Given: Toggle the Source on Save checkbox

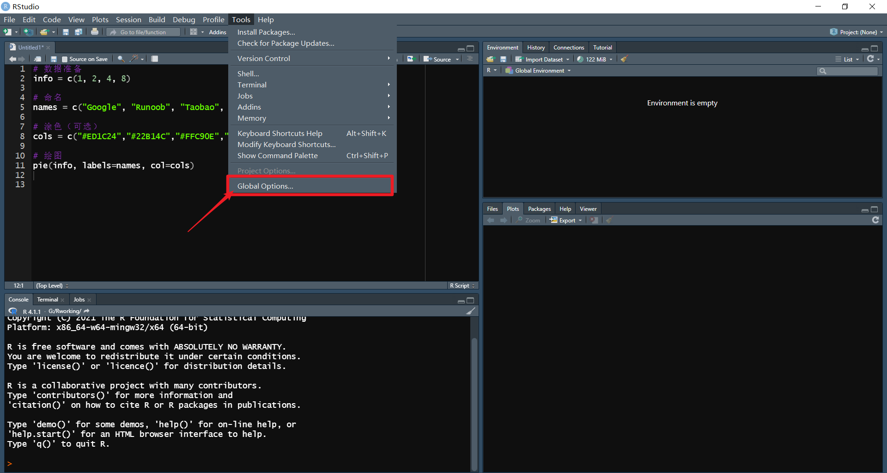Looking at the screenshot, I should (x=64, y=59).
